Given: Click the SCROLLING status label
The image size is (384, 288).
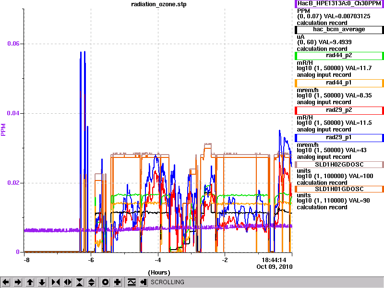Looking at the screenshot, I should (x=167, y=282).
